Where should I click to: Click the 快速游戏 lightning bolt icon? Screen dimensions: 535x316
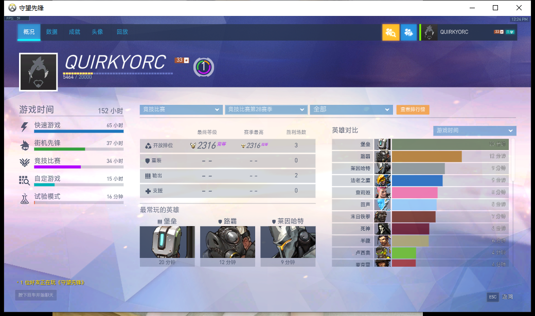pos(24,127)
